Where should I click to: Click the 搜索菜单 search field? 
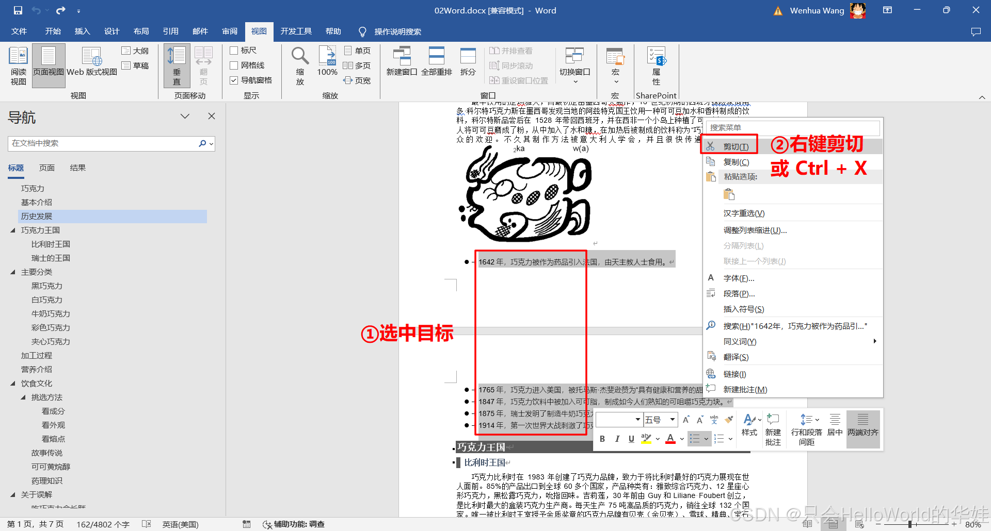[793, 127]
